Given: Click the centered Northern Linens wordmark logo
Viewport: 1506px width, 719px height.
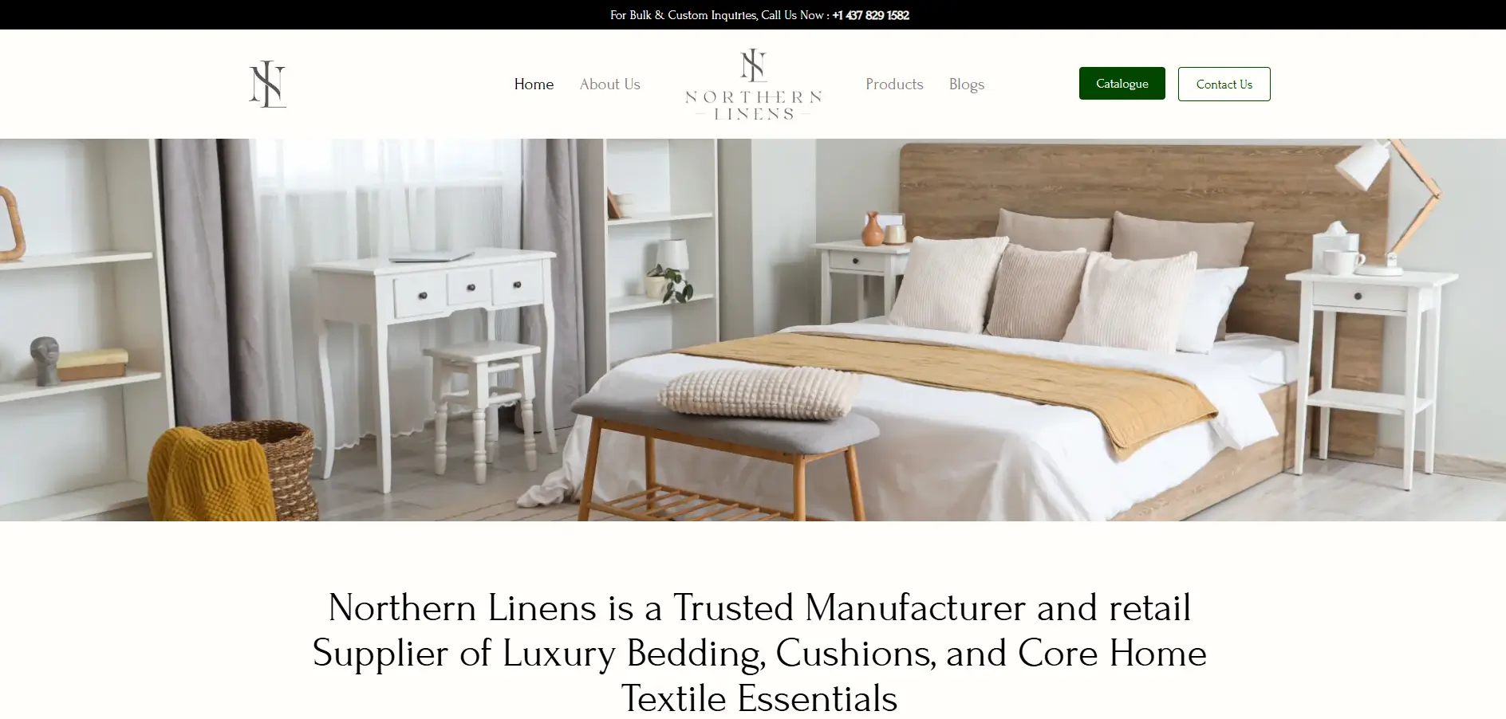Looking at the screenshot, I should (753, 84).
